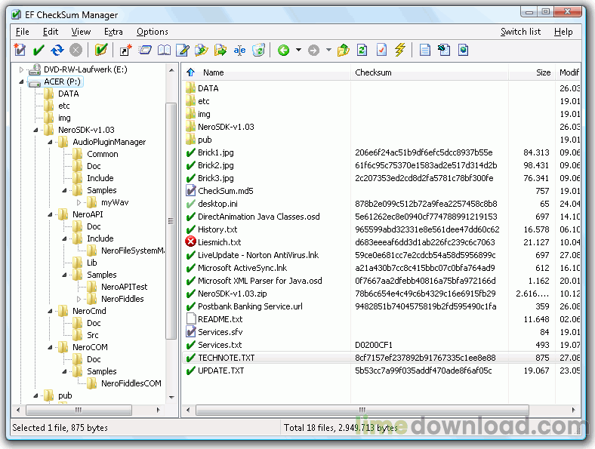Click the list with arrows toolbar icon

[x=444, y=50]
